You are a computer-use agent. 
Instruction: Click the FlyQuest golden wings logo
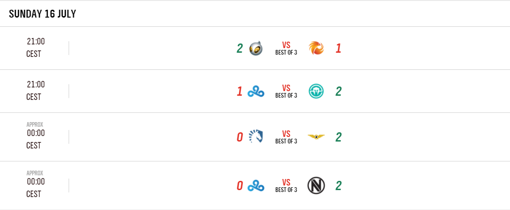[316, 137]
